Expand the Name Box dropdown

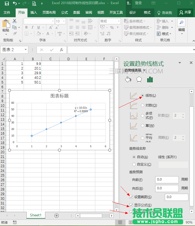[26, 50]
